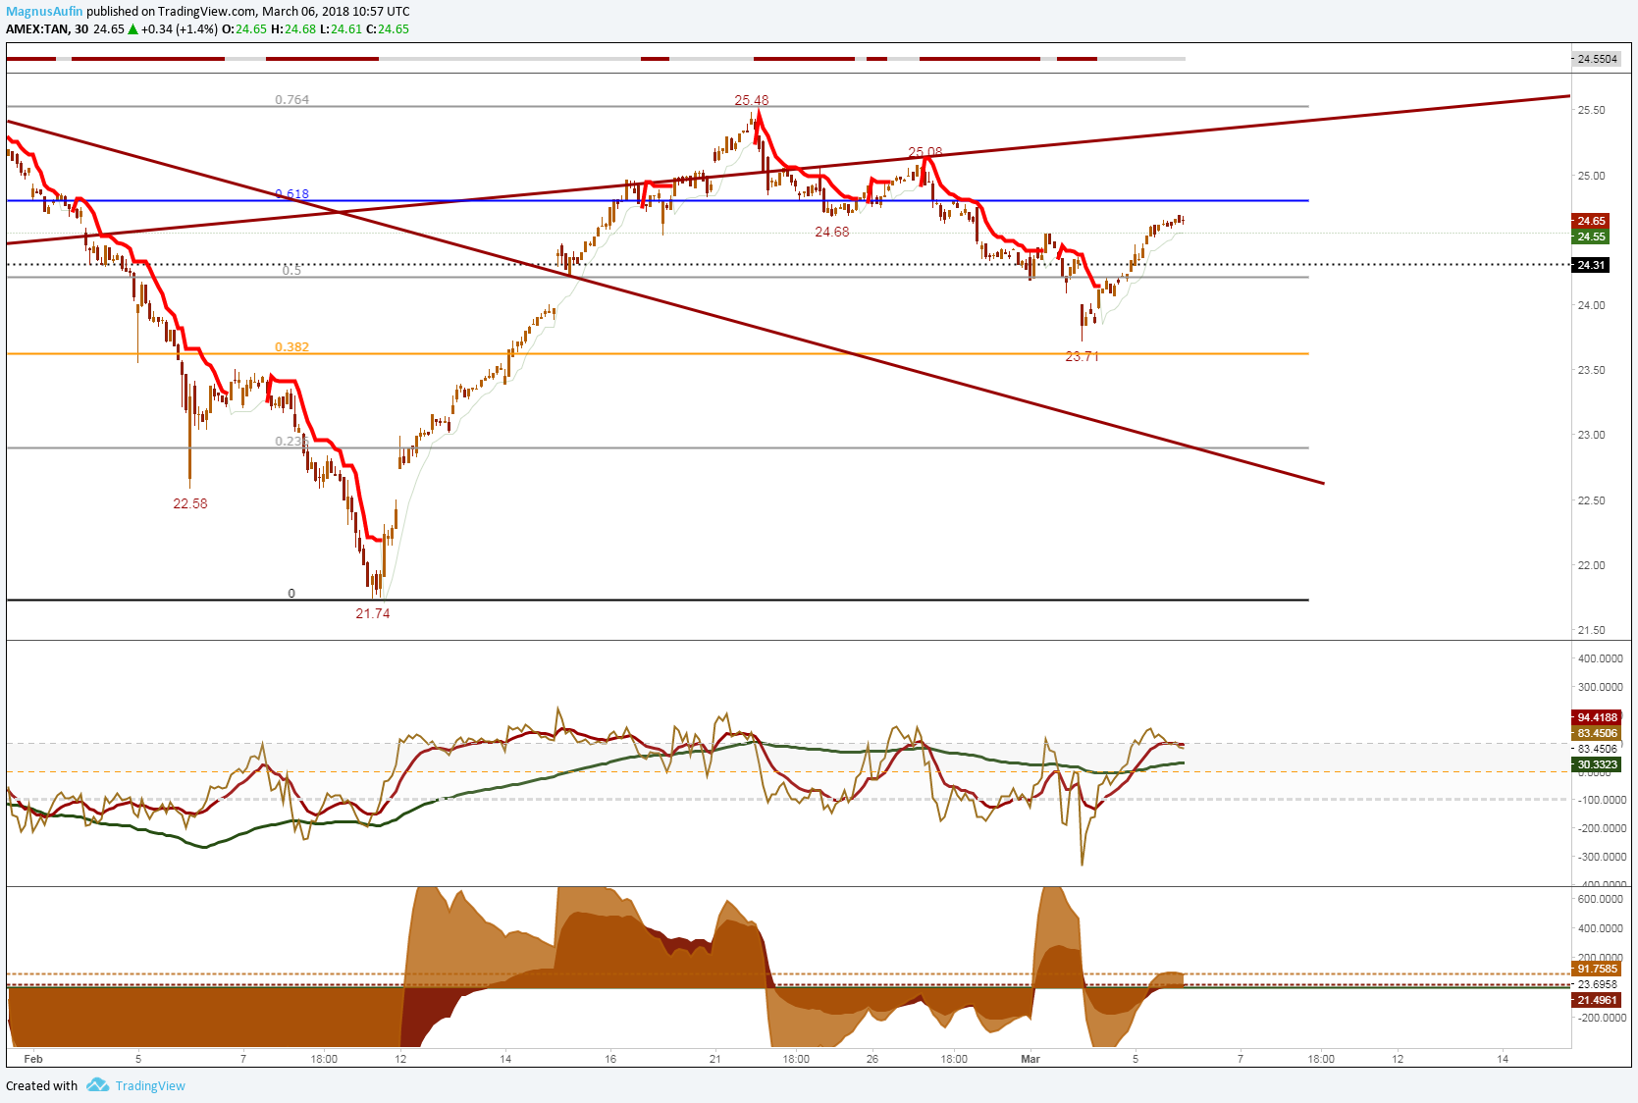Click the 23.6958 indicator value
This screenshot has height=1103, width=1638.
click(x=1597, y=984)
